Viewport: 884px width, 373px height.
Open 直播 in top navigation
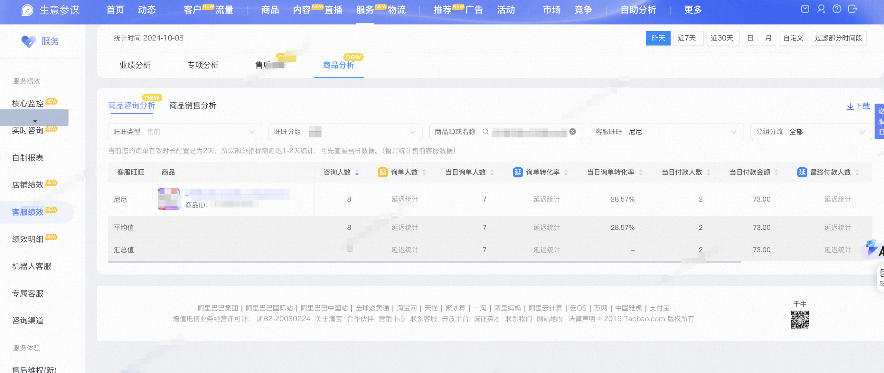tap(333, 10)
